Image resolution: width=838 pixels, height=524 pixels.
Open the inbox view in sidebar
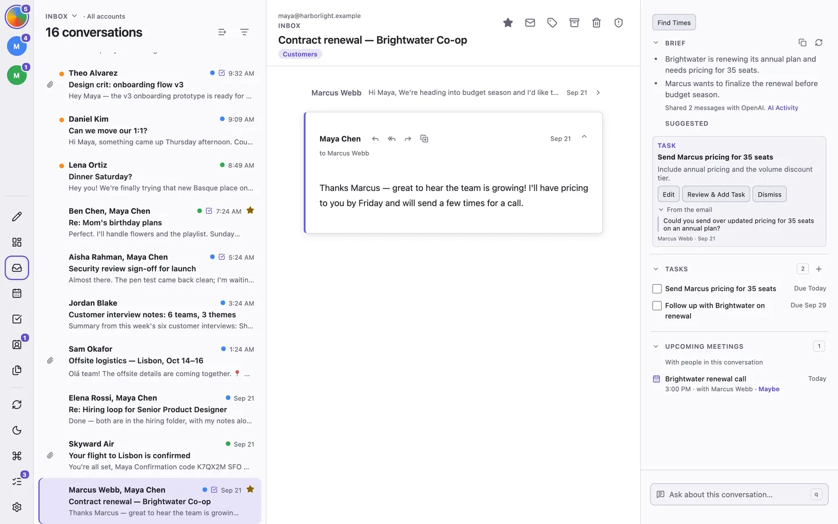(17, 268)
